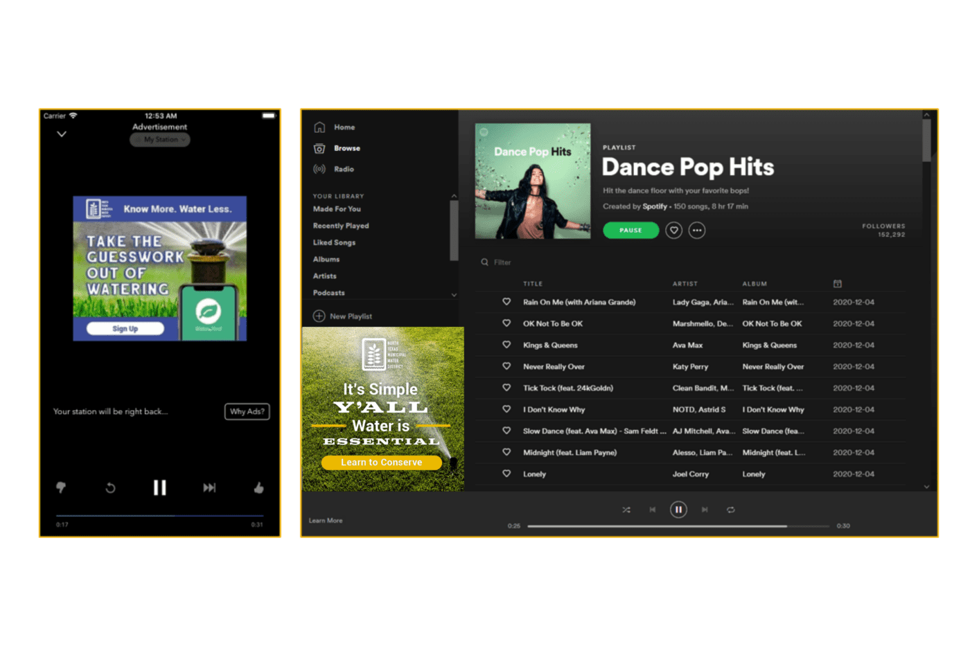
Task: Like the song Midnight feat. Liam Payne
Action: [x=506, y=452]
